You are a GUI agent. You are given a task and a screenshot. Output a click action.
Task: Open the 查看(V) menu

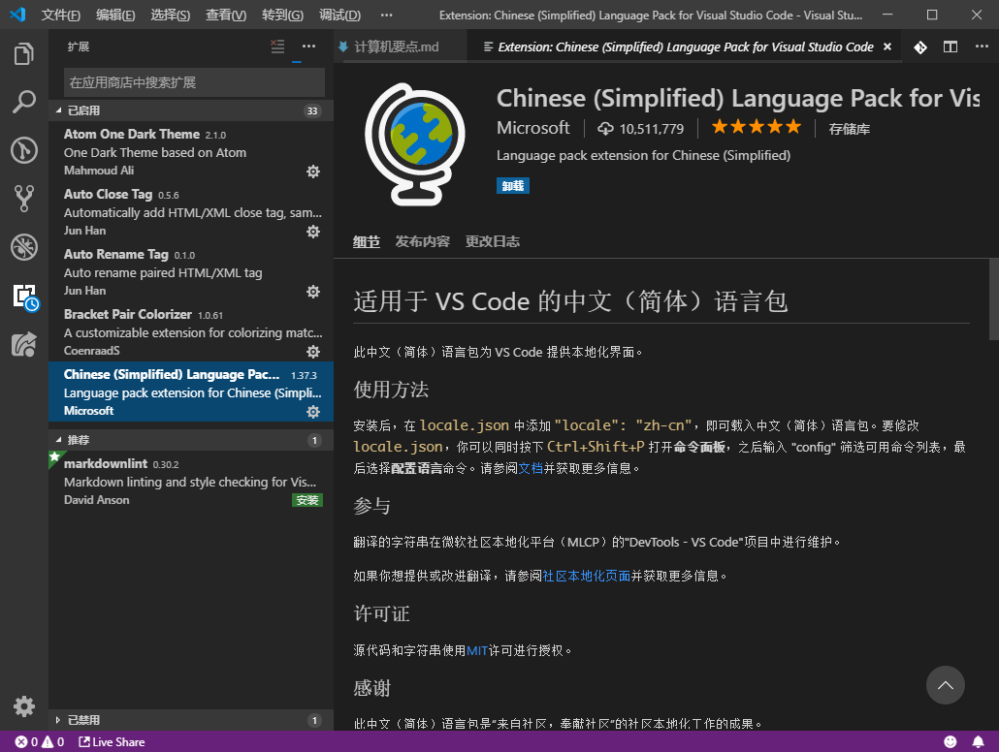tap(226, 15)
